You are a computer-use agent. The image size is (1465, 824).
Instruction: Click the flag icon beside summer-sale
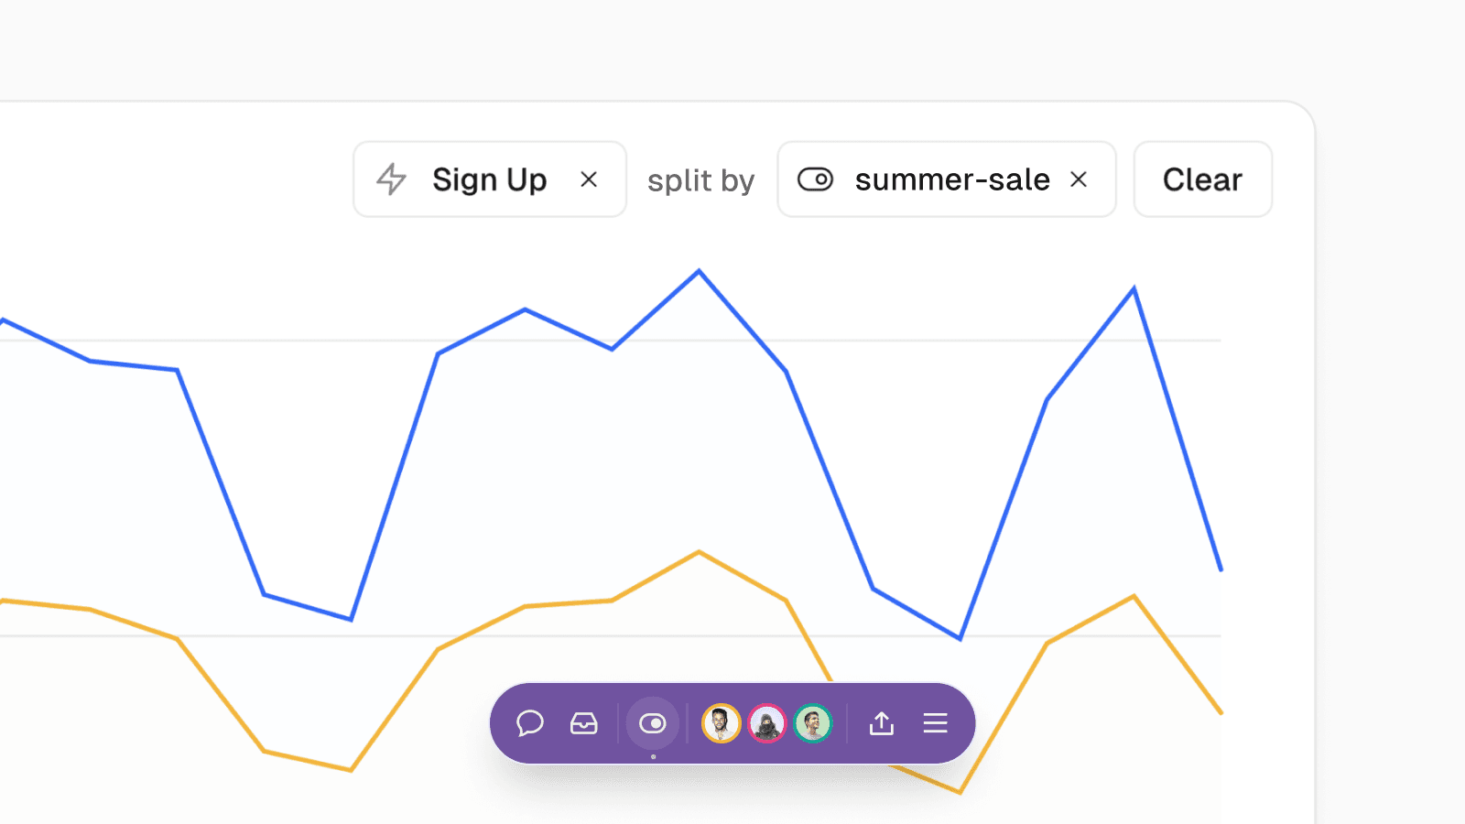[x=815, y=179]
